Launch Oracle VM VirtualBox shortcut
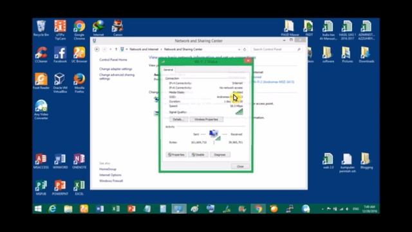Image resolution: width=412 pixels, height=232 pixels. 60,83
